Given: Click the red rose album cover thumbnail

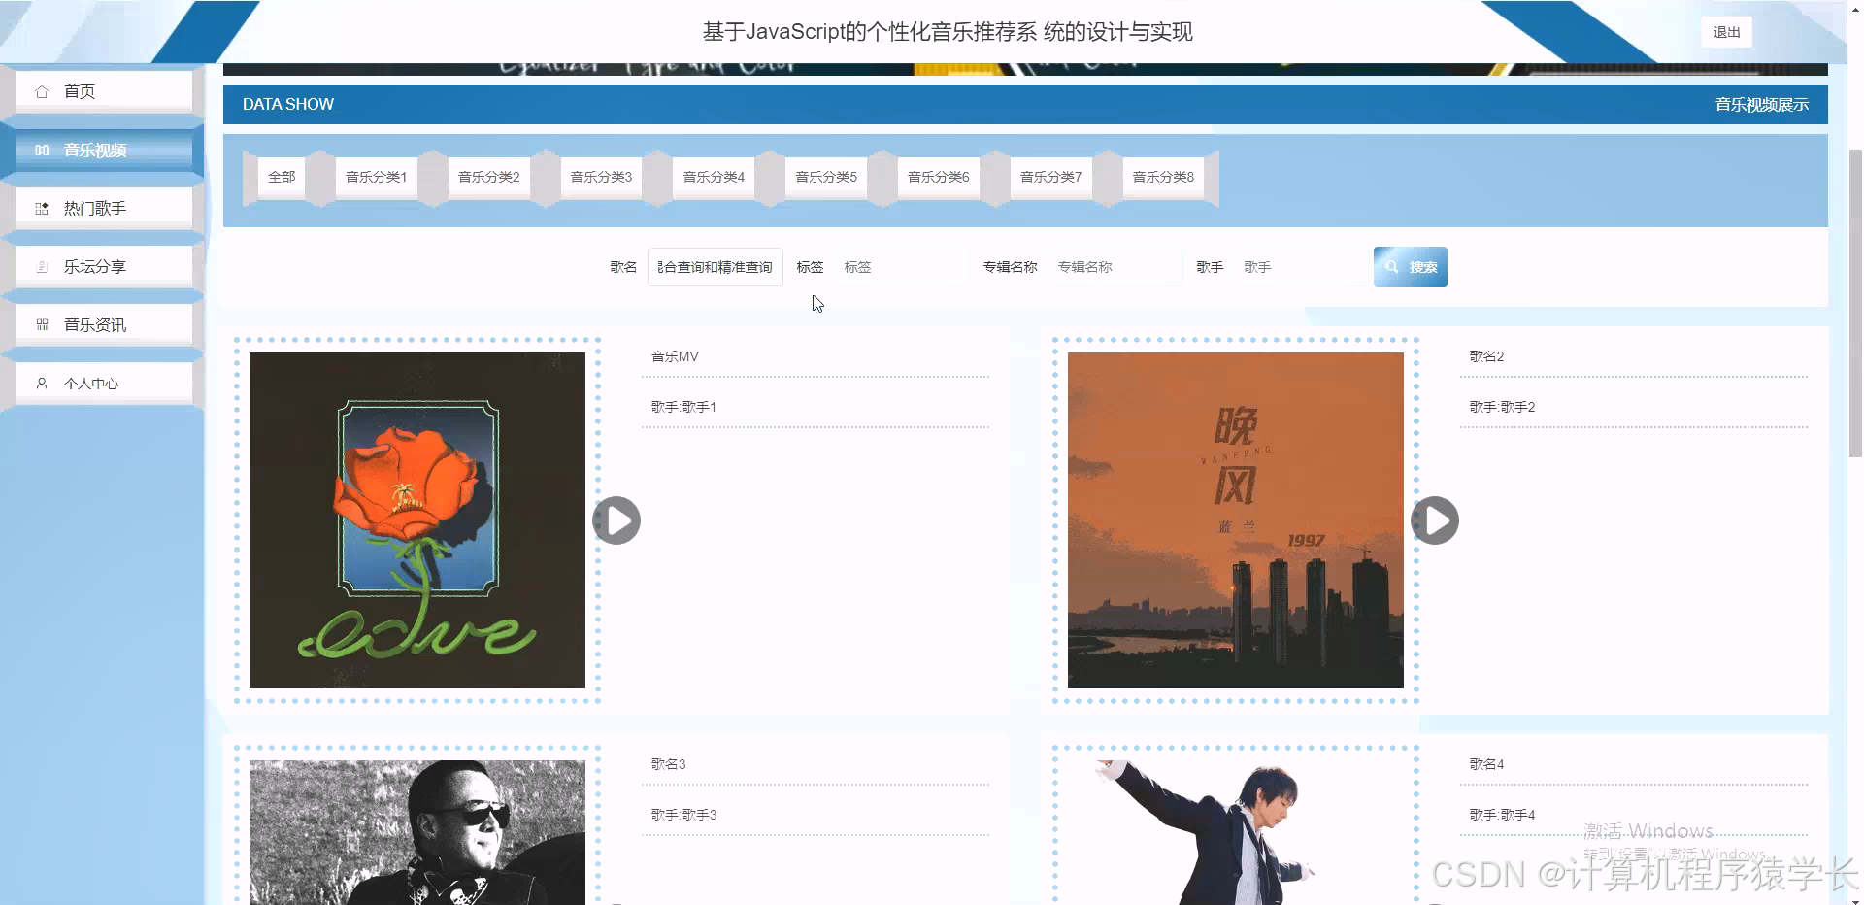Looking at the screenshot, I should tap(416, 520).
